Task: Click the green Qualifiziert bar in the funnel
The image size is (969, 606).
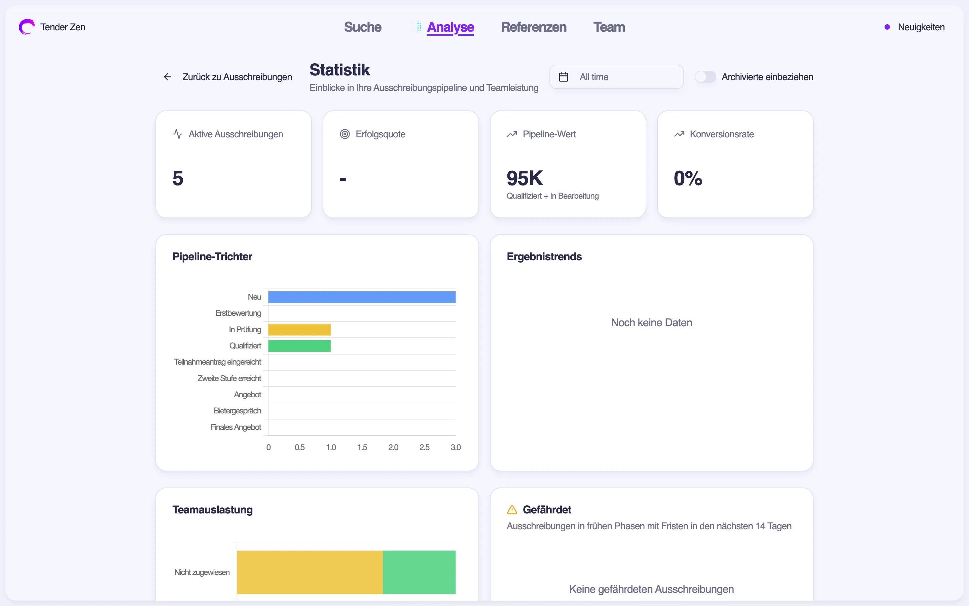Action: [x=299, y=345]
